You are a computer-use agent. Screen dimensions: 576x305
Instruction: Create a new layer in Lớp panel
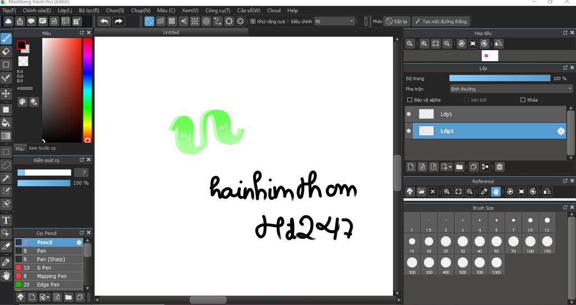coord(411,167)
